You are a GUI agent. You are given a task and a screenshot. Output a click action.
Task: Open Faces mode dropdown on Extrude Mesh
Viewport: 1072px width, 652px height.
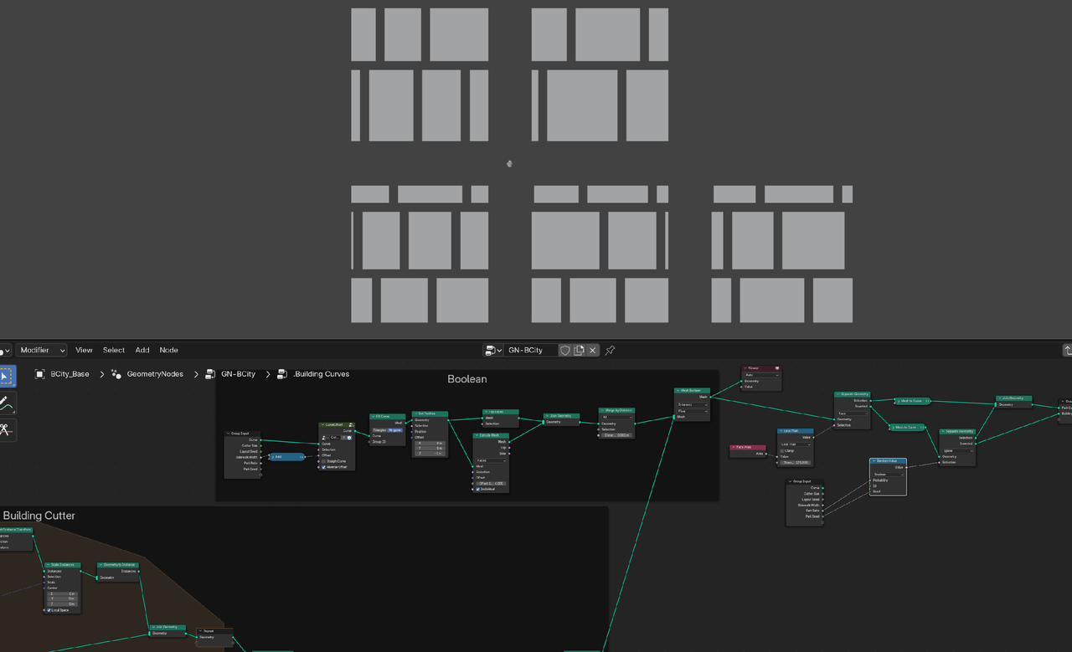[491, 460]
